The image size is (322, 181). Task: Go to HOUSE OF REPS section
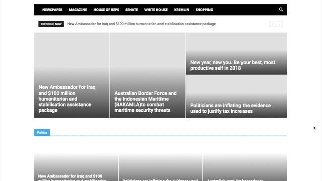click(x=106, y=10)
